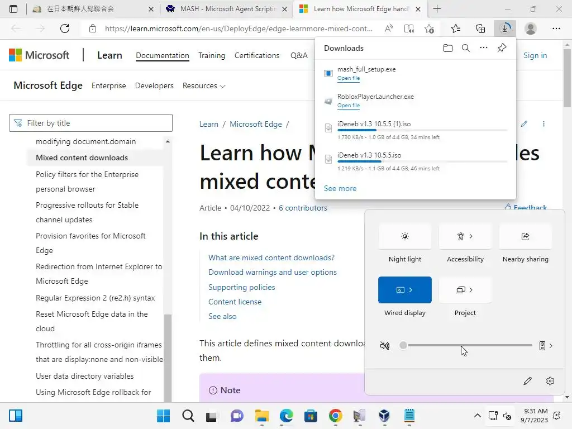The height and width of the screenshot is (429, 572).
Task: Open Edge Settings and more menu
Action: (556, 28)
